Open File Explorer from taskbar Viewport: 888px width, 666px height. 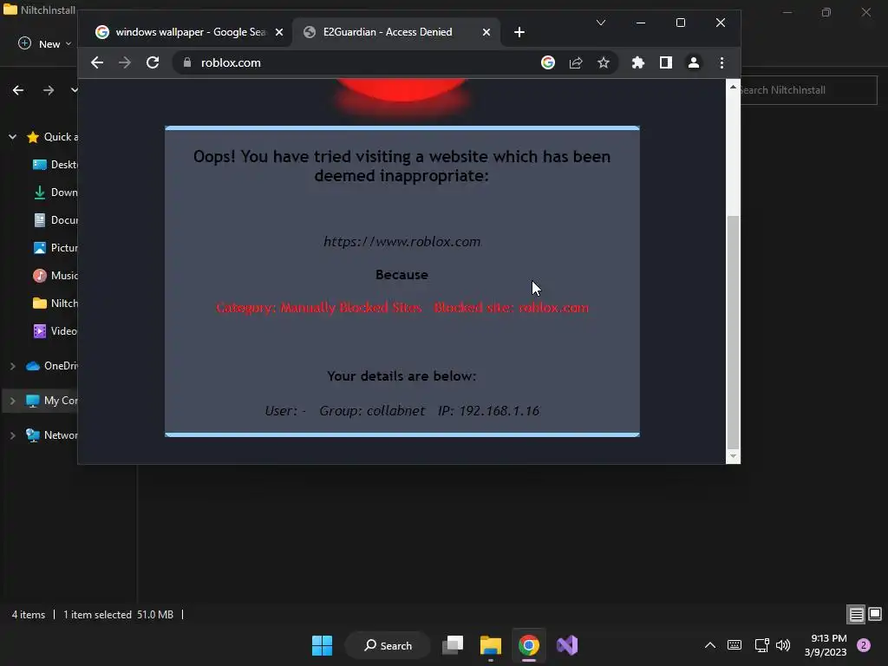[491, 645]
